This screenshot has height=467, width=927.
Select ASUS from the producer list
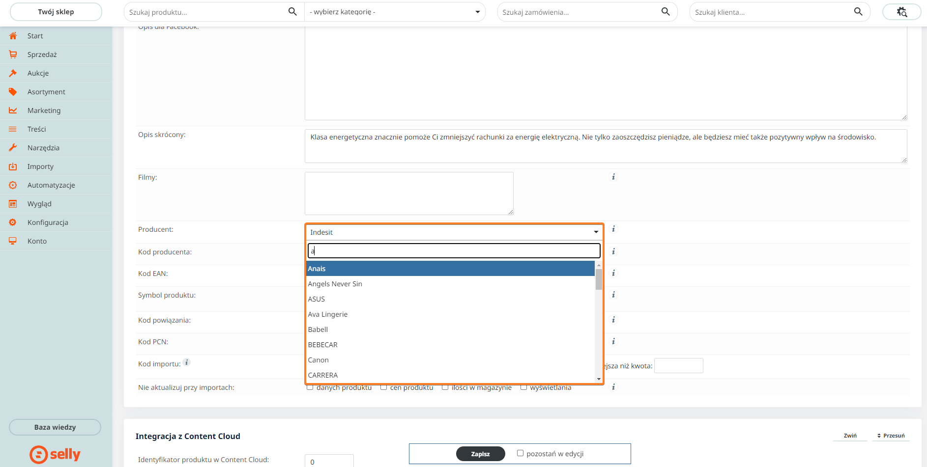(317, 299)
